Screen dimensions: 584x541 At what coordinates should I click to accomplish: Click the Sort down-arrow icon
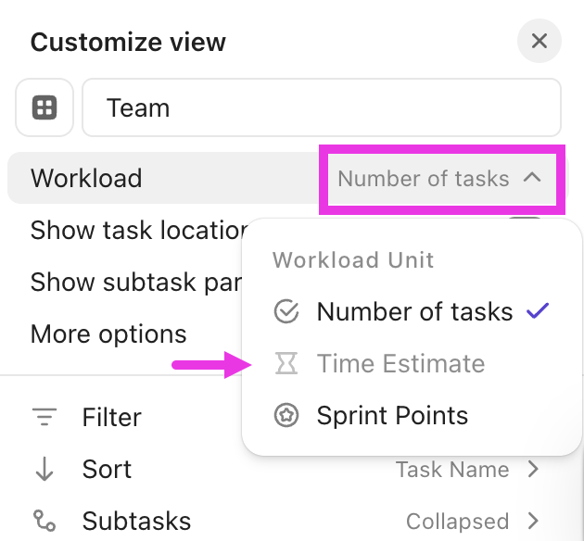44,470
